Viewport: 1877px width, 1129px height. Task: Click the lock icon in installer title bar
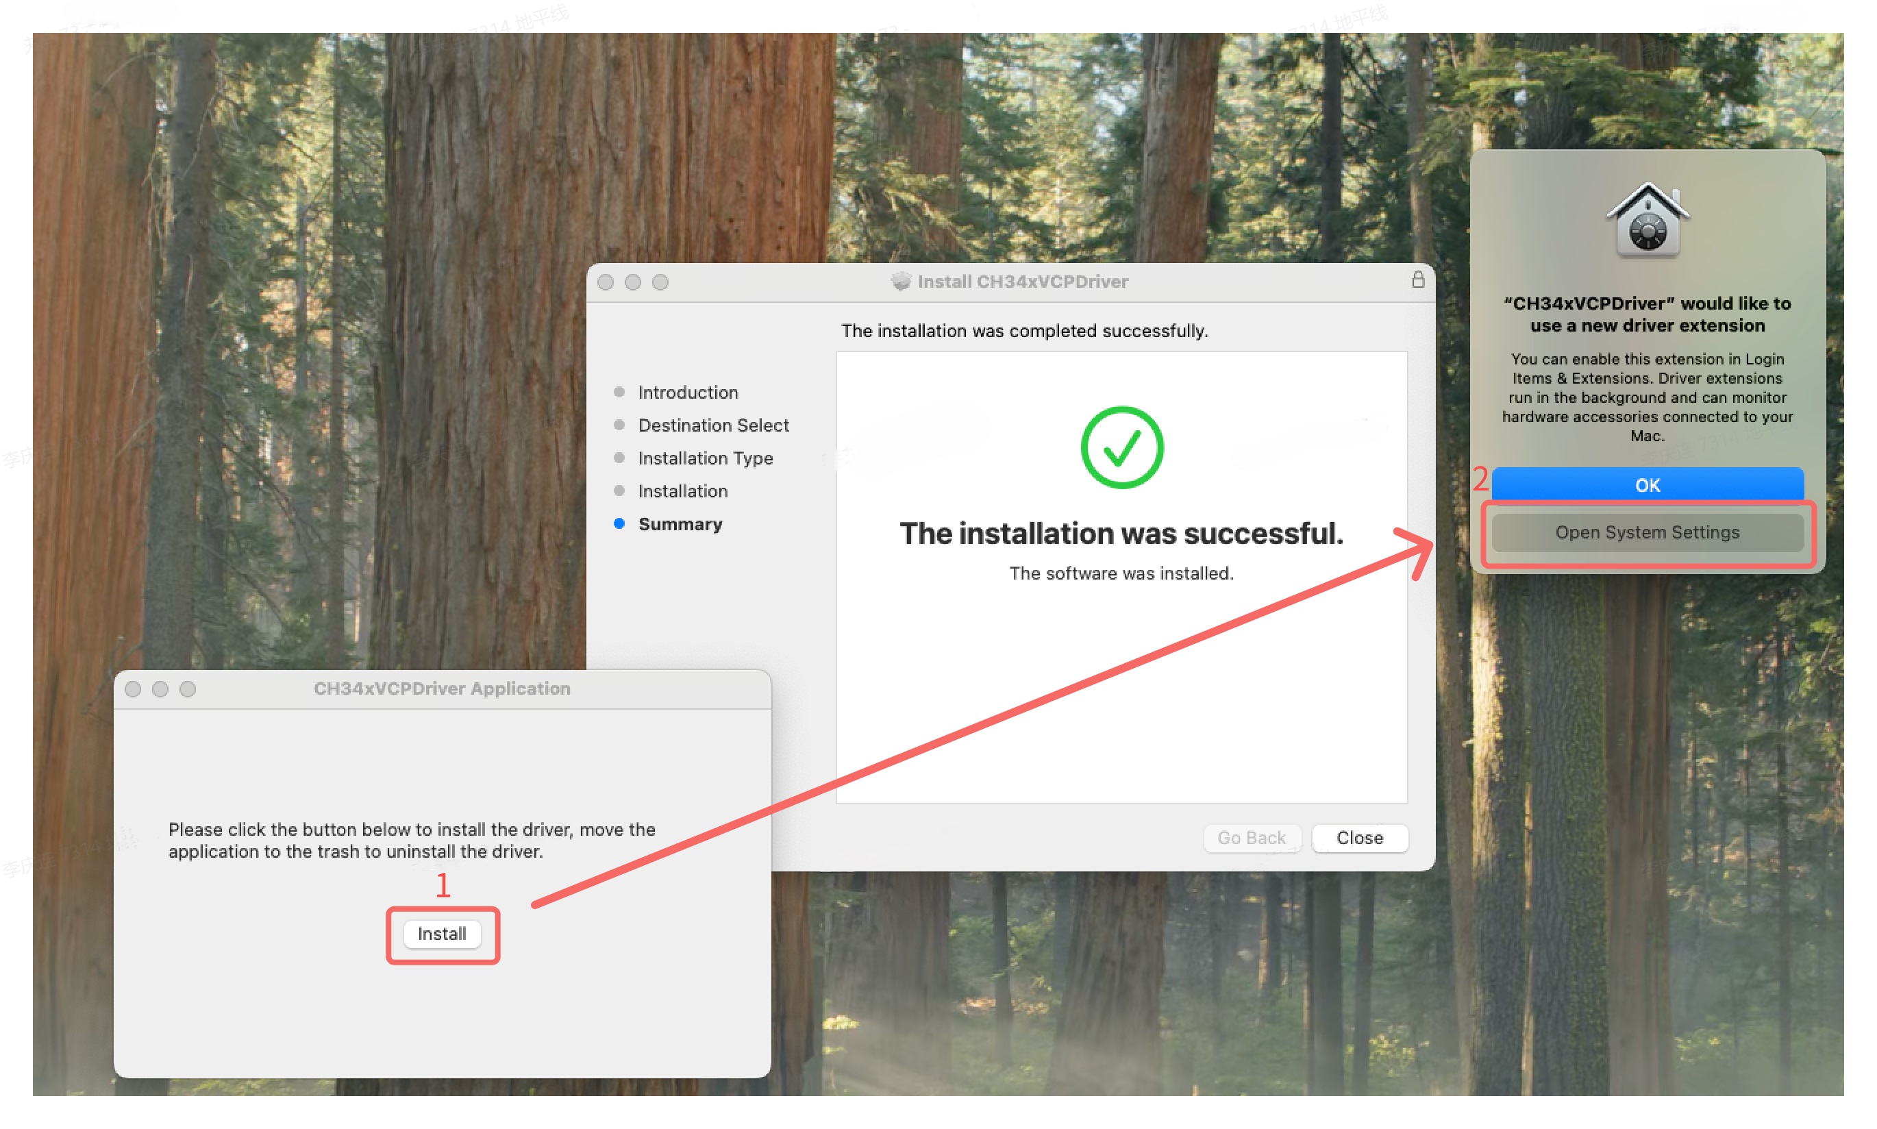(1417, 280)
